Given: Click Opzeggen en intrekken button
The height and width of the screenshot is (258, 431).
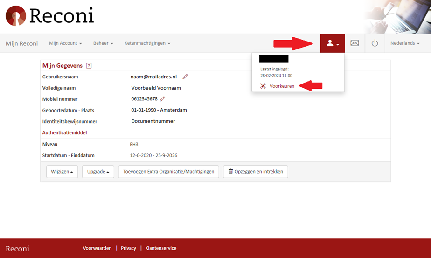Looking at the screenshot, I should (x=256, y=172).
